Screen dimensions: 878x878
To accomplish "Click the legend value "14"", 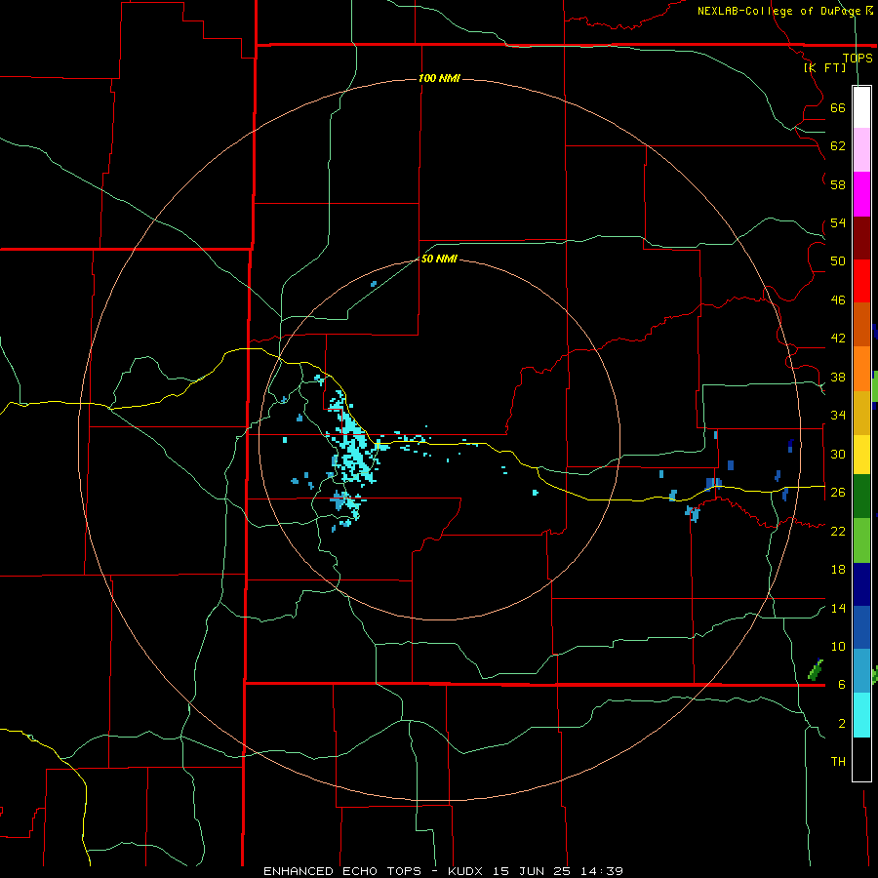I will tap(838, 608).
